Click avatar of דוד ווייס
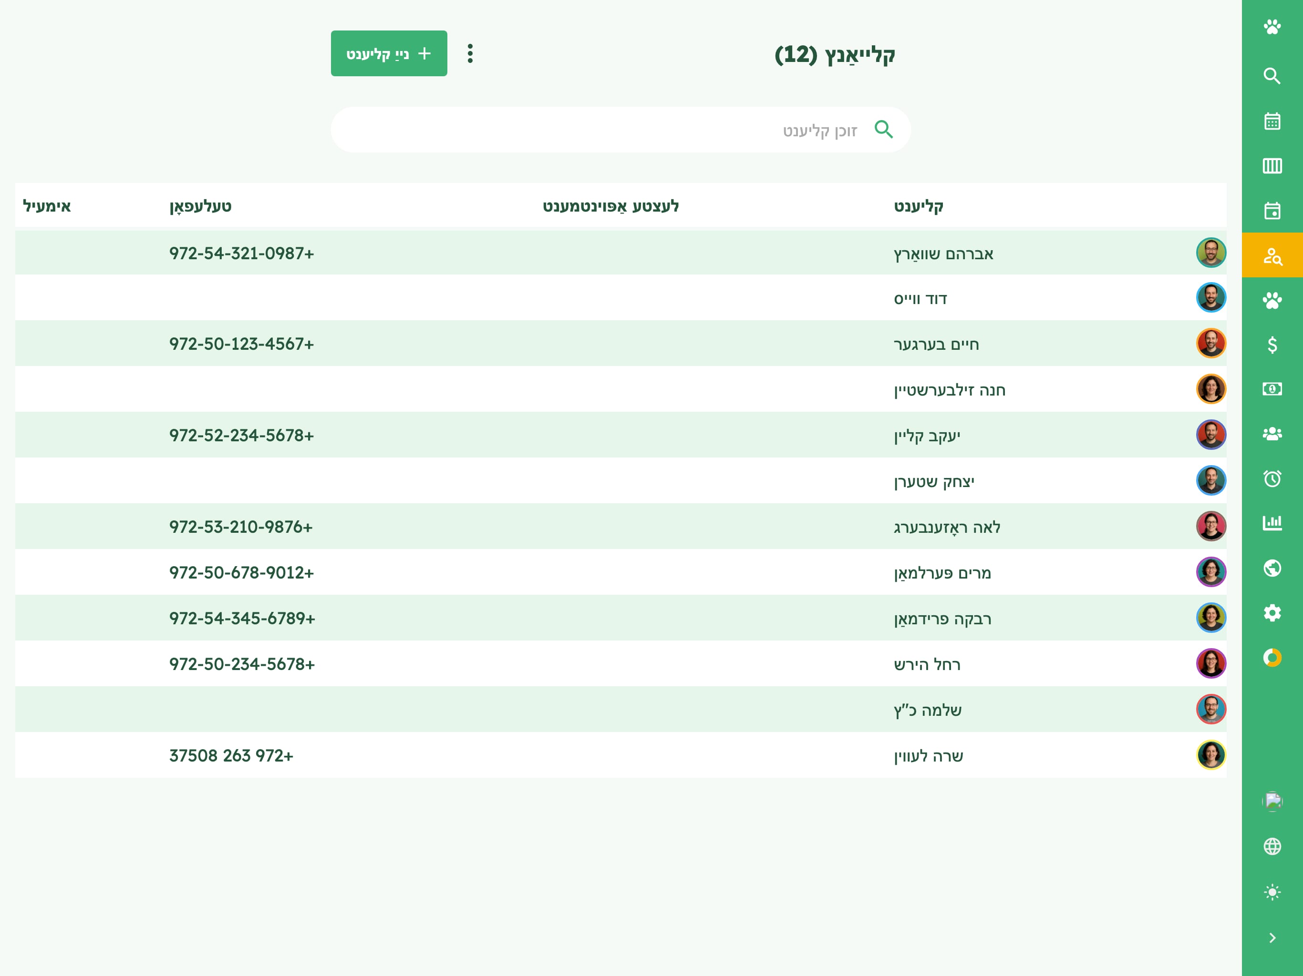The width and height of the screenshot is (1303, 976). 1211,297
